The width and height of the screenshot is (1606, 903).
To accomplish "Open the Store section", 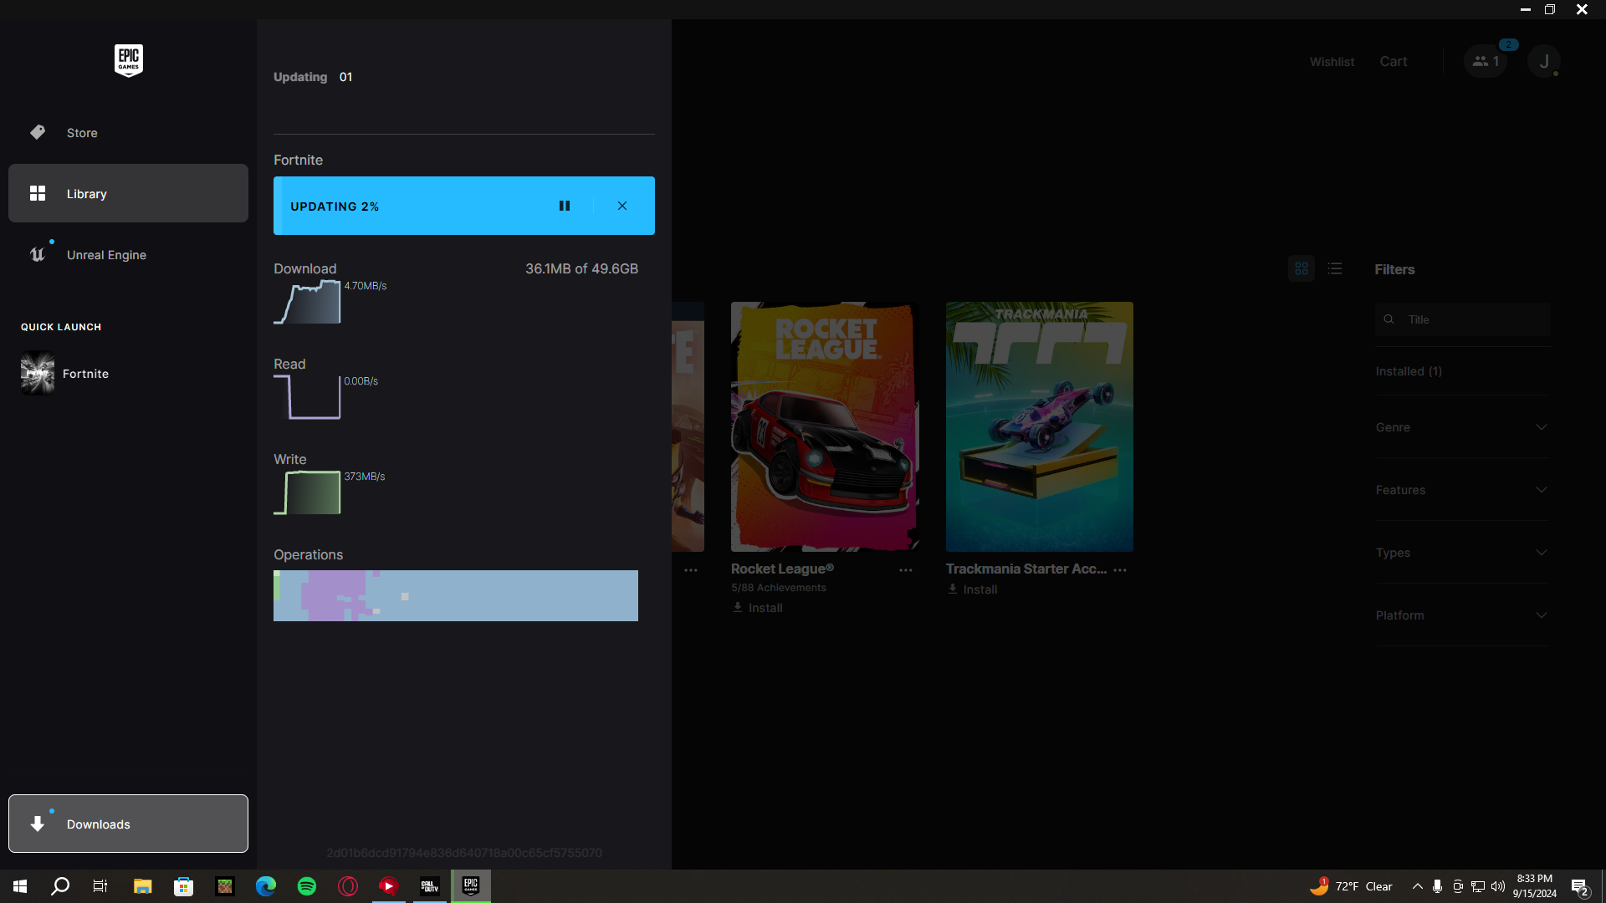I will point(82,133).
